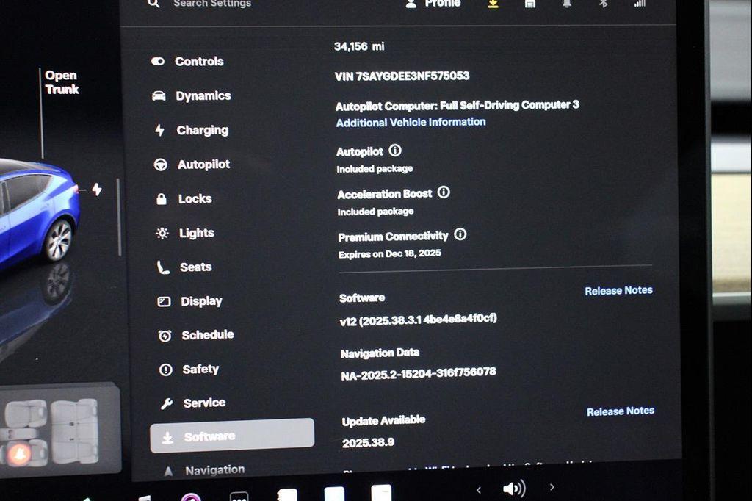
Task: Show info for Acceleration Boost
Action: [444, 192]
